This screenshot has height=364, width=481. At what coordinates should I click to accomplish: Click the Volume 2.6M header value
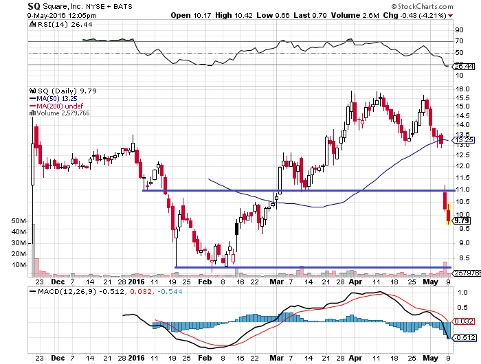tap(355, 15)
